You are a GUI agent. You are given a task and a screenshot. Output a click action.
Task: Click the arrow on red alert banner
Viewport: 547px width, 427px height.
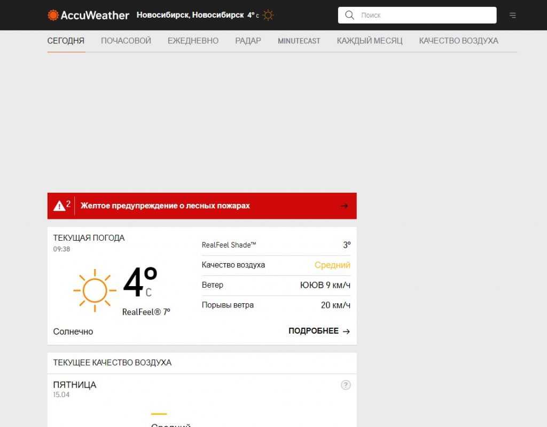(344, 206)
